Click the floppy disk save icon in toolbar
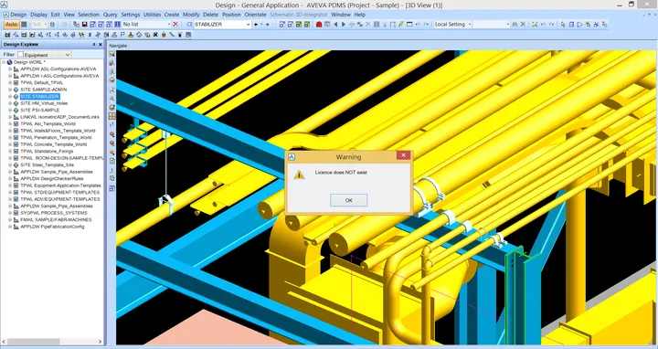 (x=84, y=25)
